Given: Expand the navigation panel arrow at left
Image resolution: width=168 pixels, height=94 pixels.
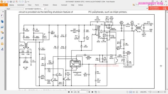Looking at the screenshot, I should point(3,11).
